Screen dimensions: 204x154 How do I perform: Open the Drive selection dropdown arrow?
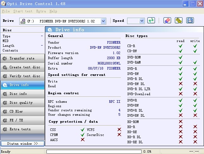click(103, 21)
